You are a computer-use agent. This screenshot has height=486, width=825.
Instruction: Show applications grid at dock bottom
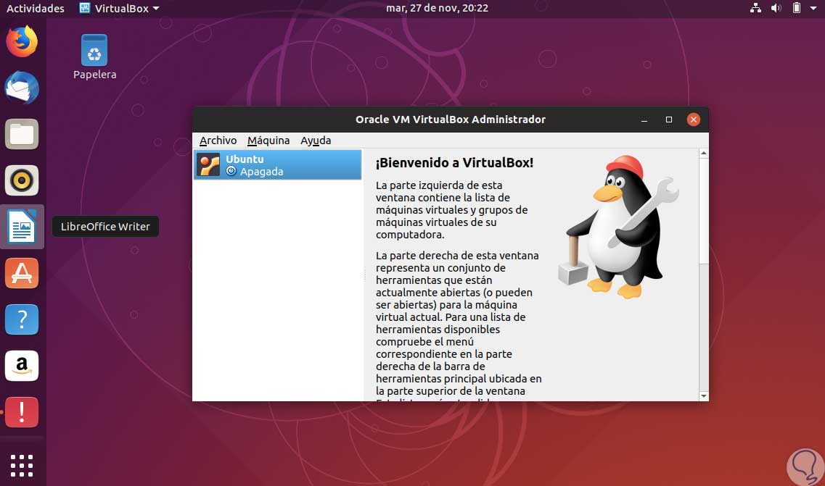[x=22, y=466]
